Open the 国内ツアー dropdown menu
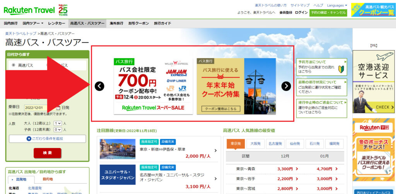 33,23
